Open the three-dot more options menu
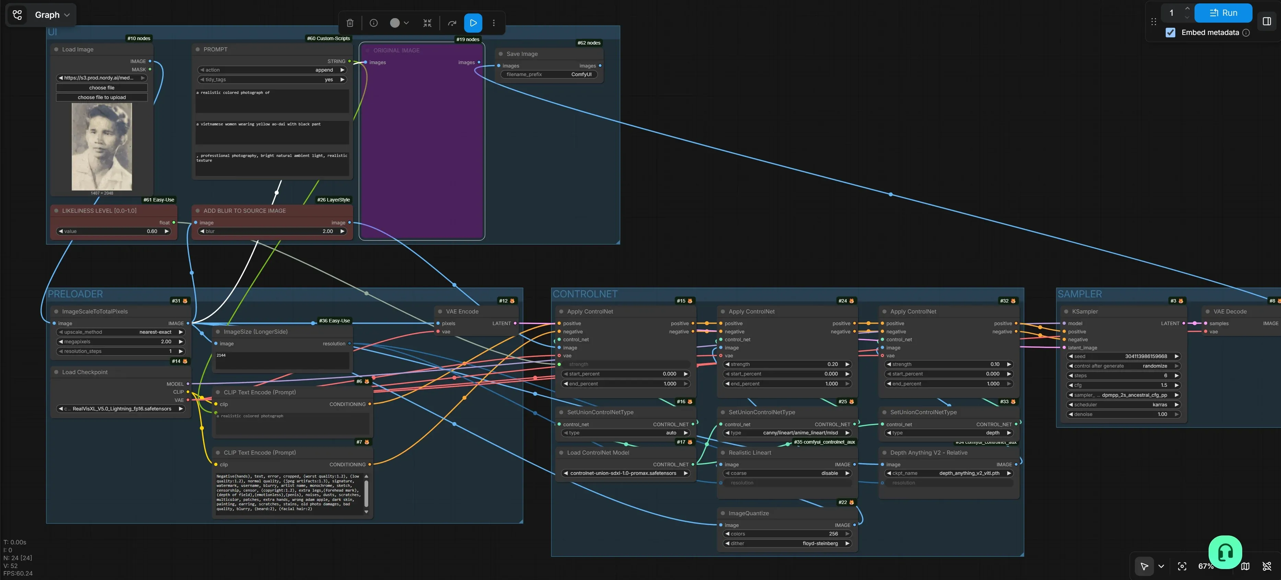This screenshot has height=580, width=1281. pos(494,23)
